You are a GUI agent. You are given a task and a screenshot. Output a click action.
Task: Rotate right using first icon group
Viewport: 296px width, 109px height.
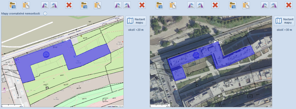coord(54,5)
